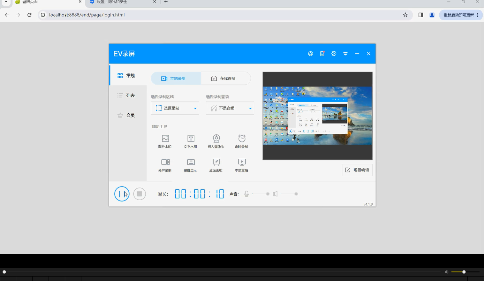The image size is (484, 281).
Task: Switch to the 登陆页面 browser tab
Action: tap(48, 2)
